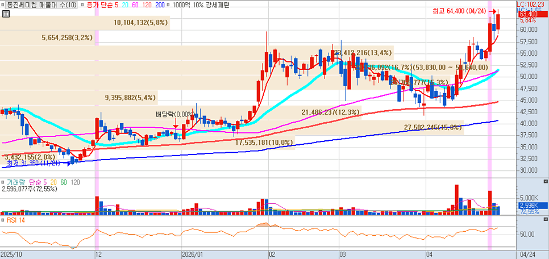Screen dimensions: 549x259
Task: Click the 9,395,882(5,4%) volume profile label
Action: pos(131,98)
